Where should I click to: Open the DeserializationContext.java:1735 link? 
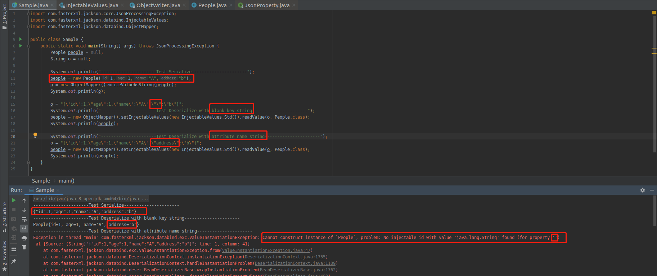click(x=285, y=257)
